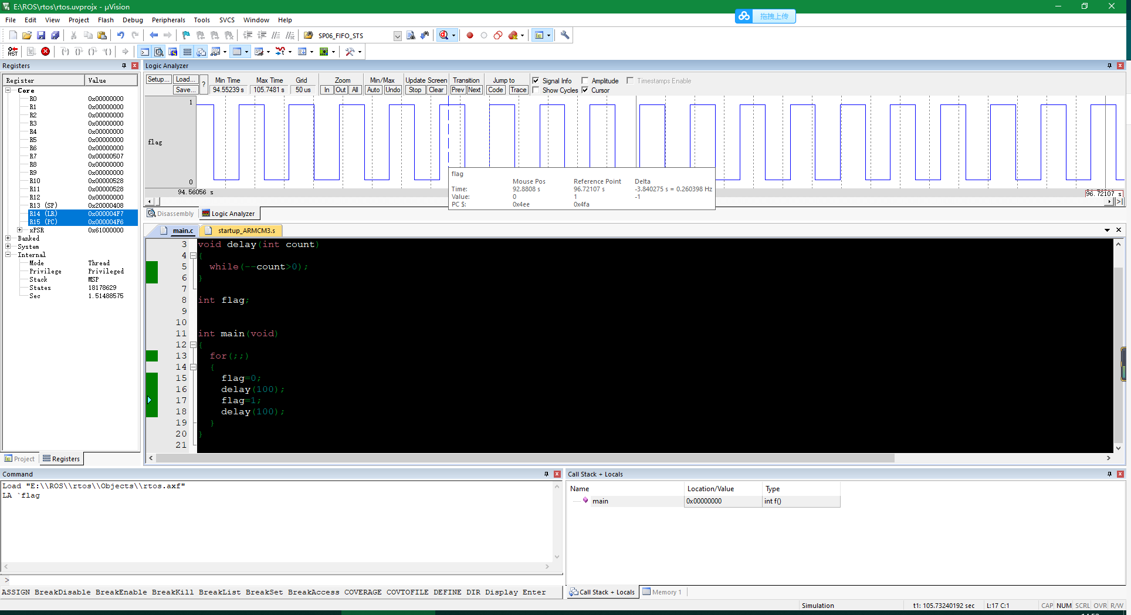The image size is (1131, 615).
Task: Toggle the Call Stack window icon
Action: click(x=201, y=52)
